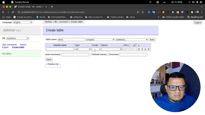Viewport: 205px width, 115px height.
Task: Expand Partition by section
Action: (x=53, y=64)
